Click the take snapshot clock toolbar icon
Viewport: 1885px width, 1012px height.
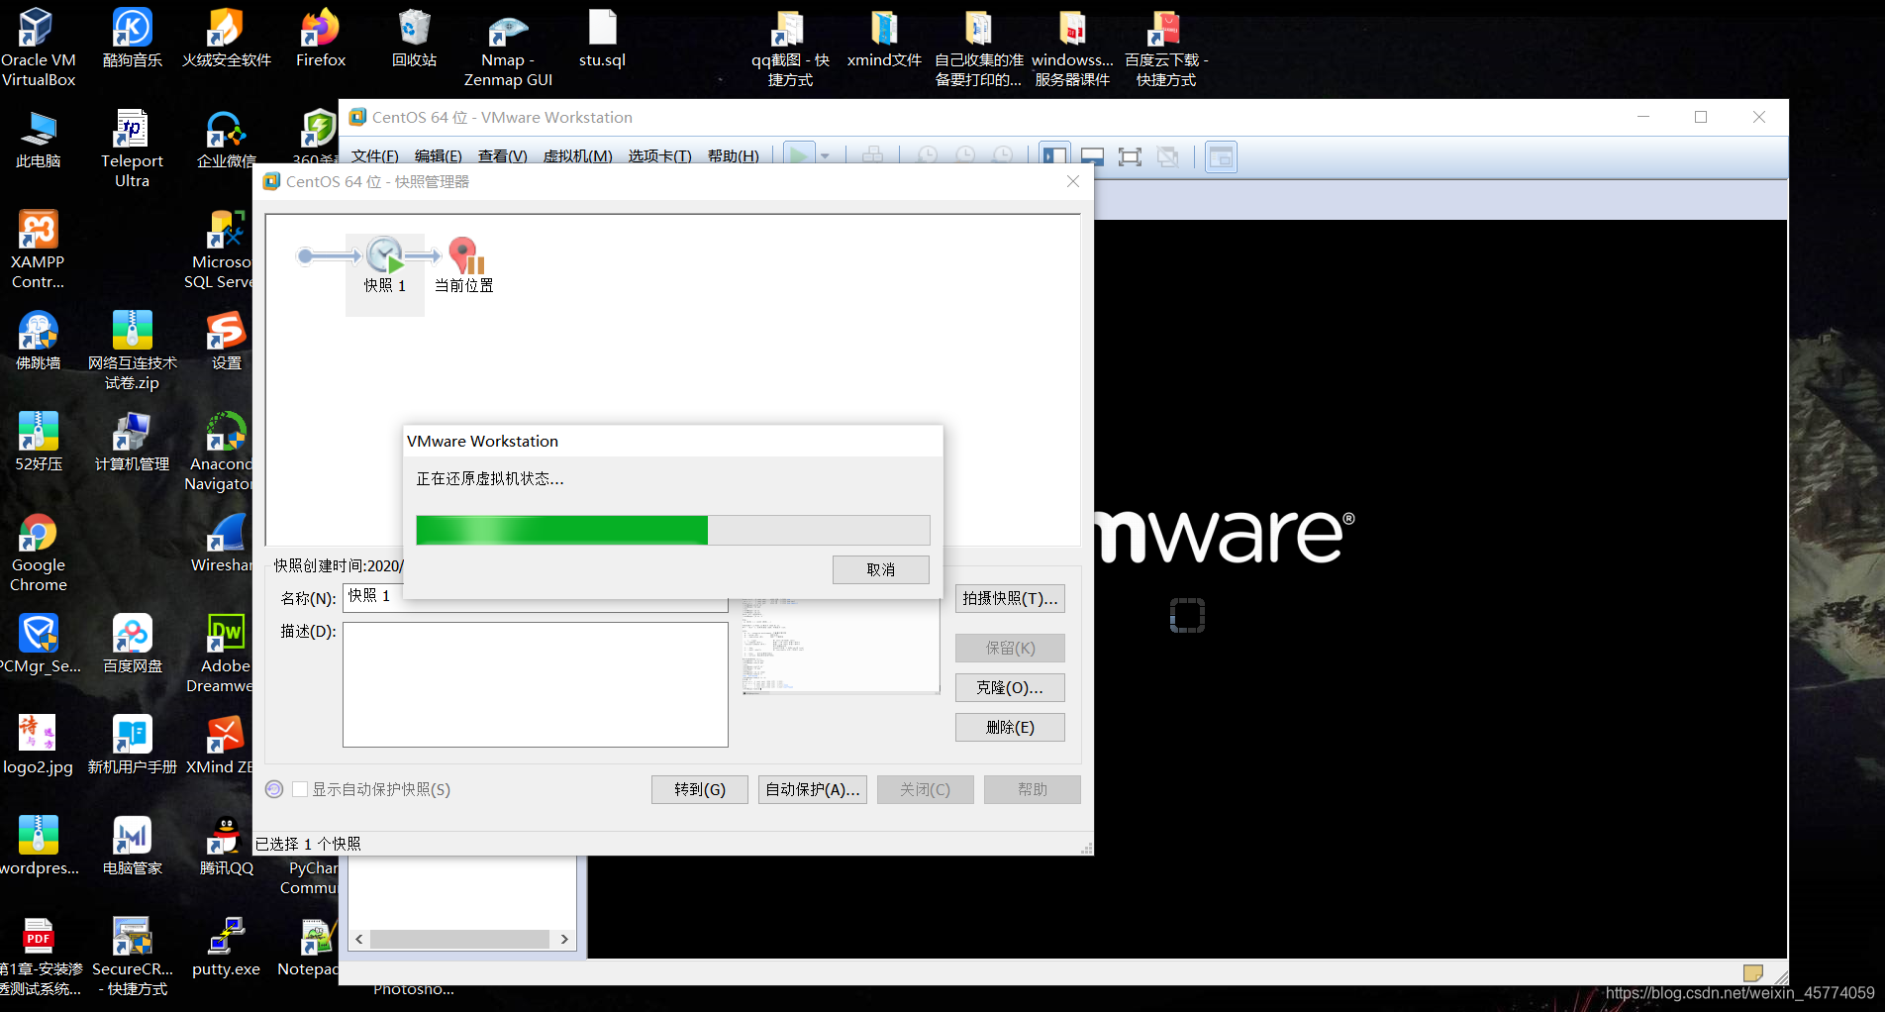[928, 156]
